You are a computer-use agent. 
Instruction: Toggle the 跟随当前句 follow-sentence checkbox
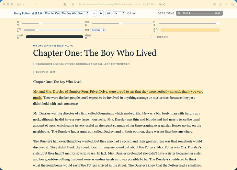coord(155,37)
